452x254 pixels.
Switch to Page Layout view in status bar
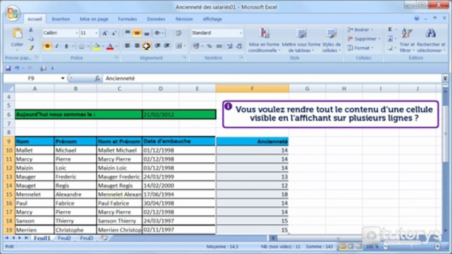click(351, 246)
